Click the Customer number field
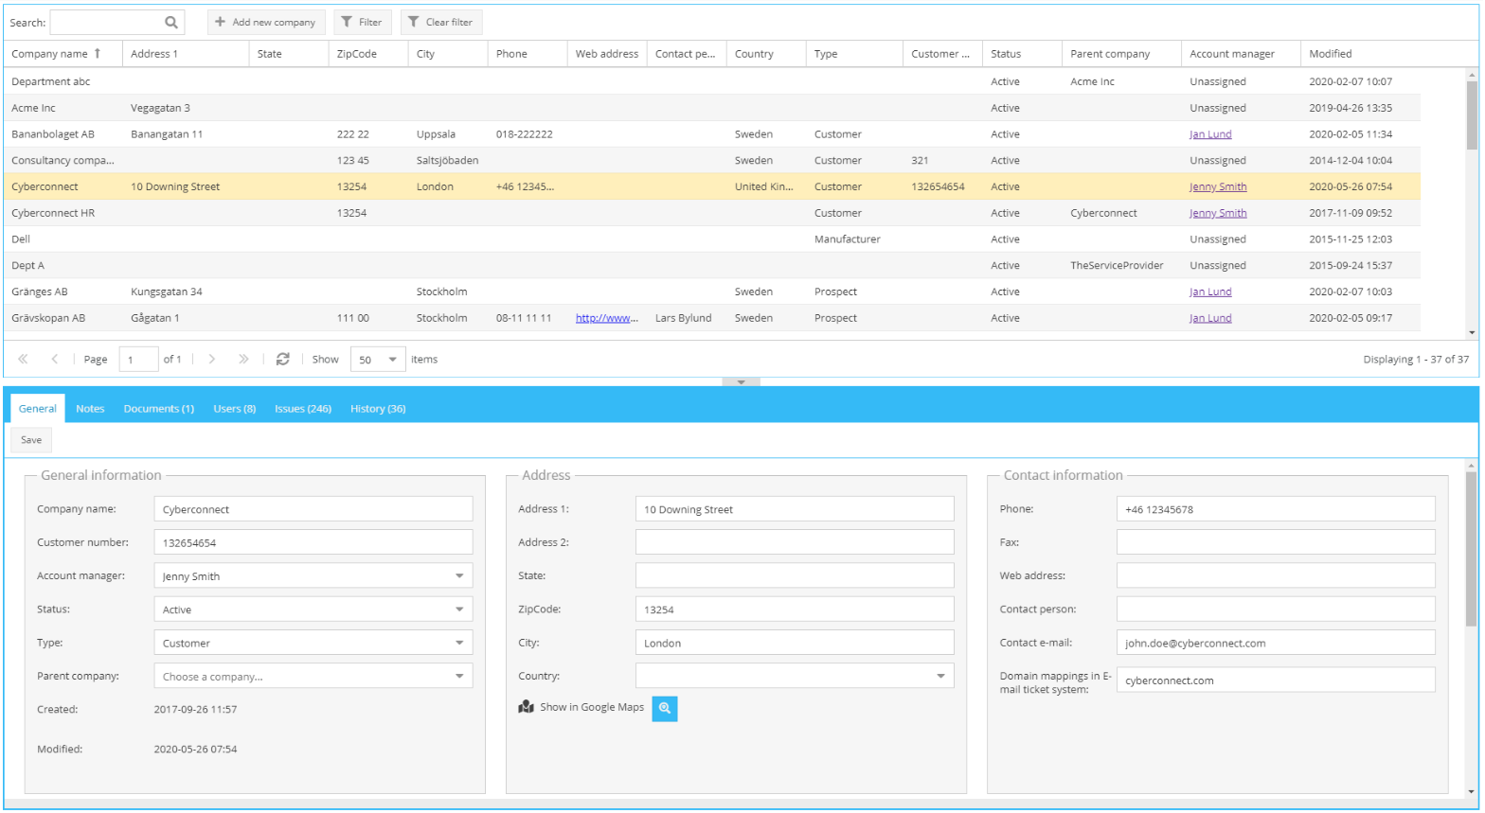Image resolution: width=1485 pixels, height=813 pixels. tap(313, 542)
